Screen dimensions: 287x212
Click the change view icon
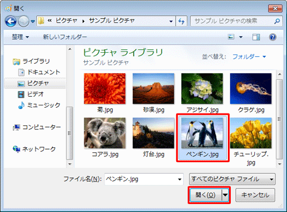tap(231, 37)
